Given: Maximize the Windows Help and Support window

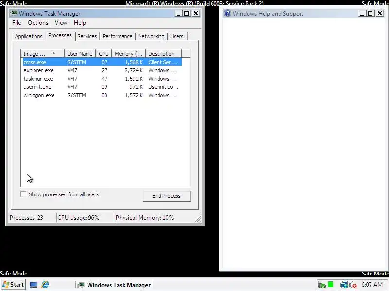Looking at the screenshot, I should pos(370,14).
